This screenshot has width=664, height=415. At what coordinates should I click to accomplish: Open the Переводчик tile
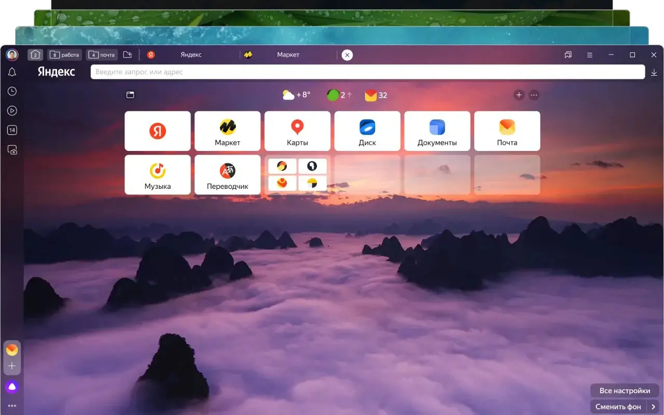click(x=227, y=175)
